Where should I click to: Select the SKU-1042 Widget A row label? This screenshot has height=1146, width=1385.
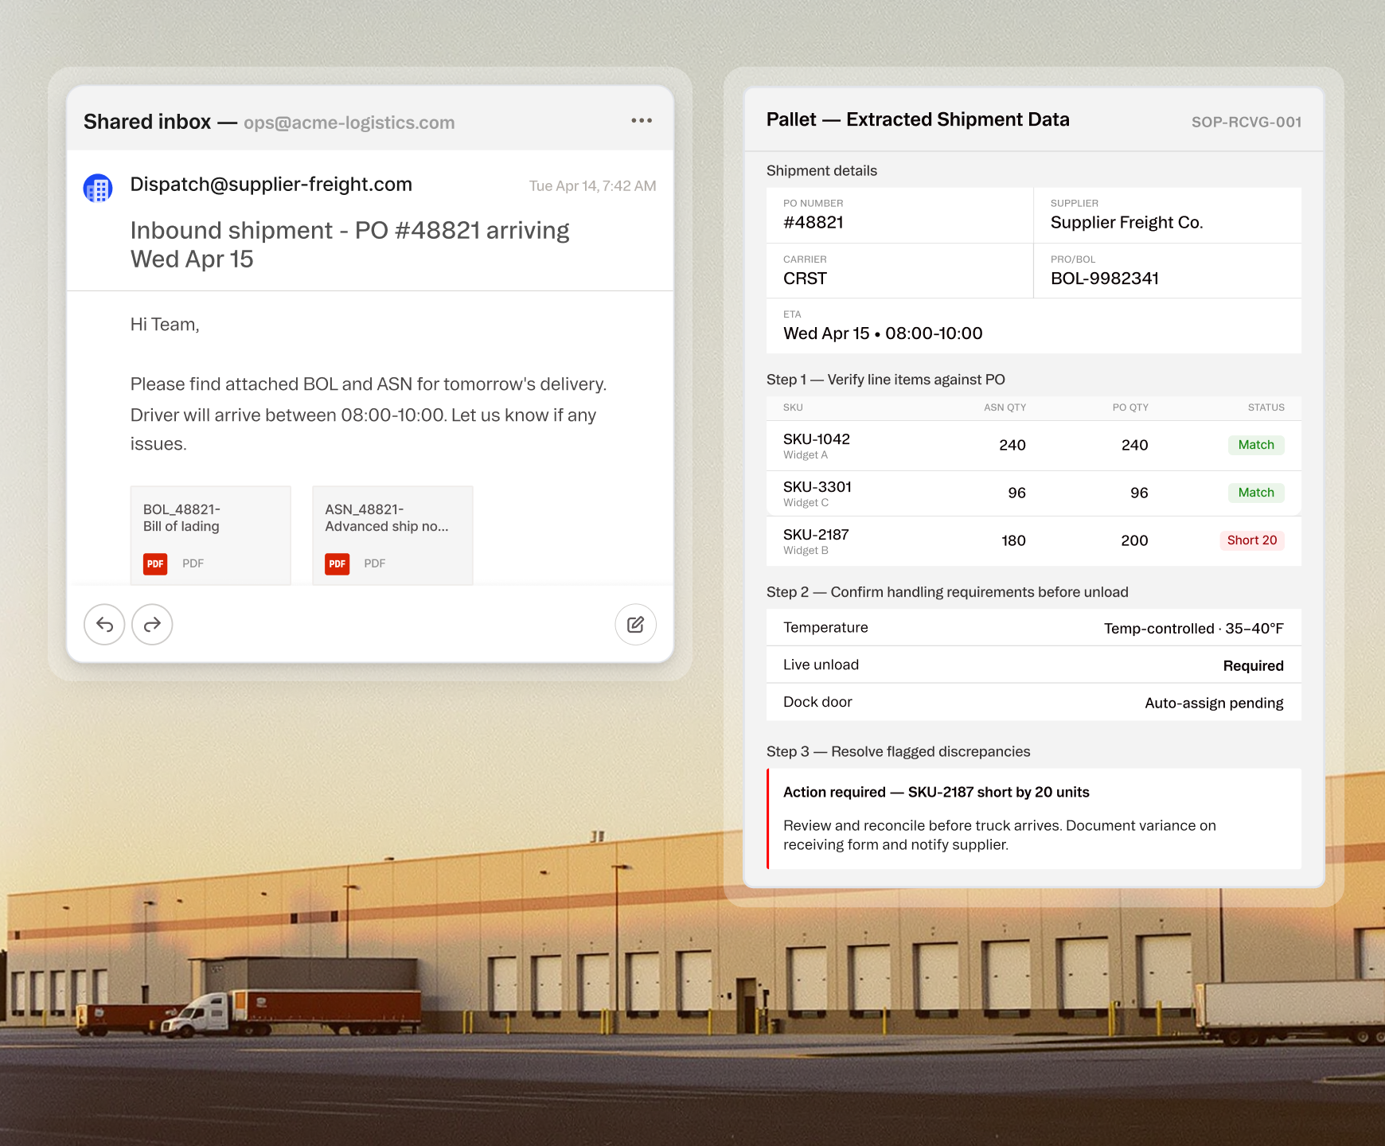[817, 446]
